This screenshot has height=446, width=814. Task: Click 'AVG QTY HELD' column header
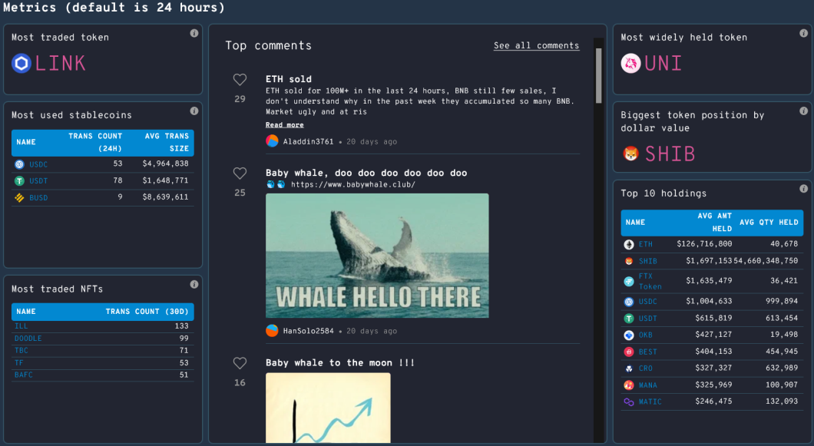click(x=769, y=222)
